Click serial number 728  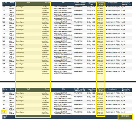coord(4,41)
